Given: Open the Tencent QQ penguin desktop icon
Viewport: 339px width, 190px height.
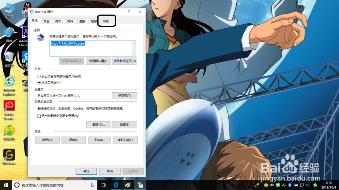Looking at the screenshot, I should [x=26, y=10].
